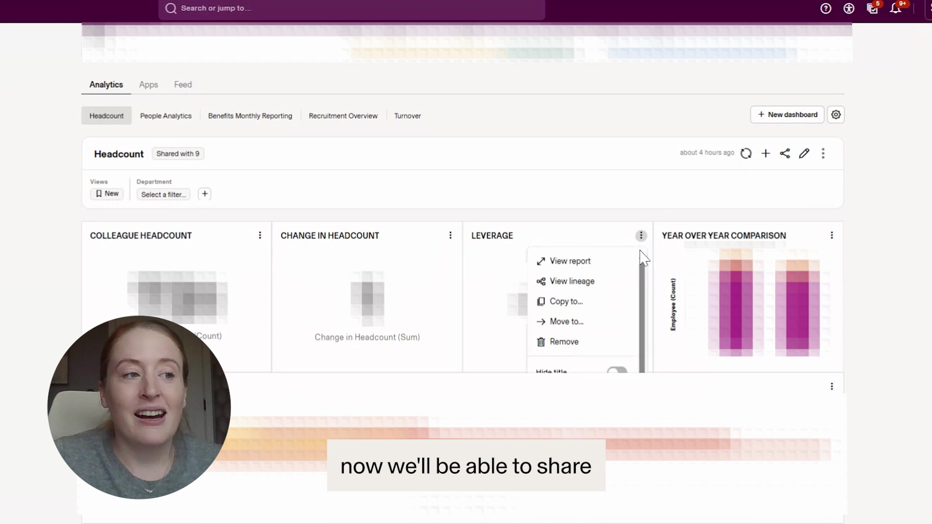The height and width of the screenshot is (524, 932).
Task: Open the dashboard settings gear
Action: click(836, 115)
